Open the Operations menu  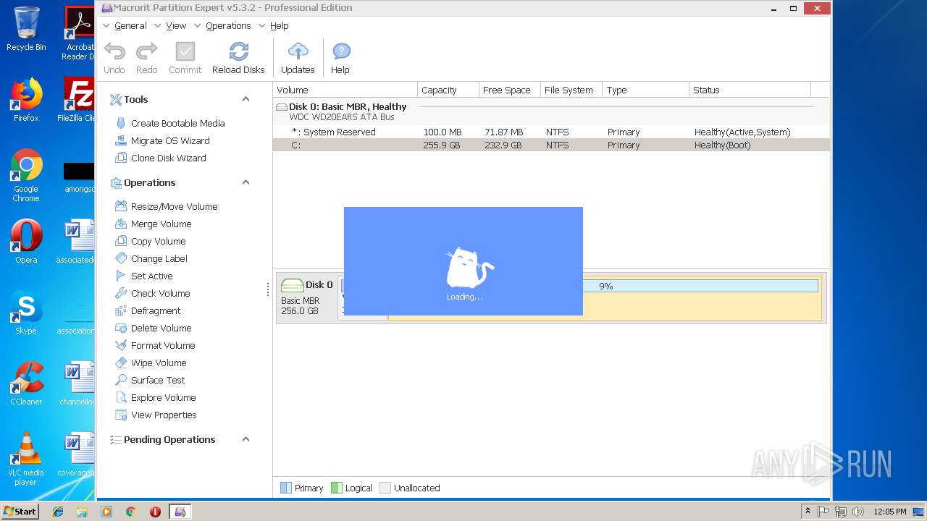[x=228, y=25]
